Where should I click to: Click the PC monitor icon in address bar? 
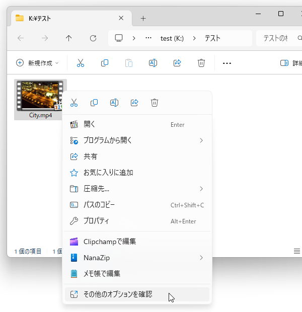point(119,38)
